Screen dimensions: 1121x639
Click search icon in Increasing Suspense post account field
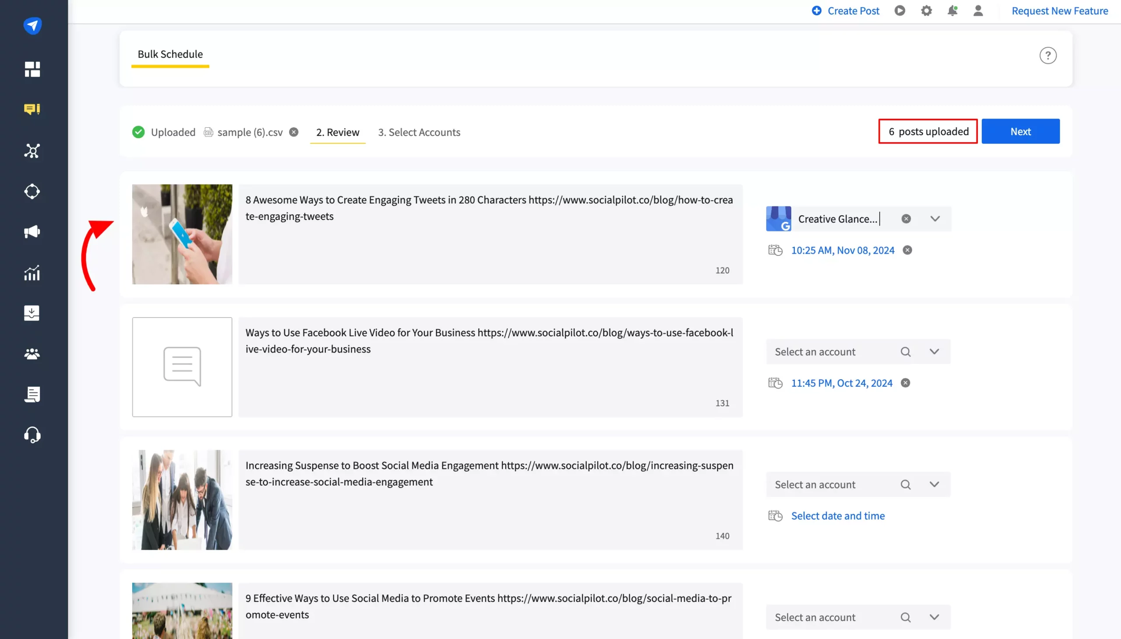[x=905, y=485]
